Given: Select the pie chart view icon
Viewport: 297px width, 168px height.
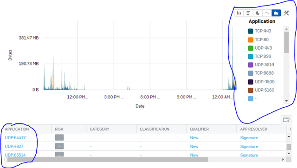Looking at the screenshot, I should [258, 13].
